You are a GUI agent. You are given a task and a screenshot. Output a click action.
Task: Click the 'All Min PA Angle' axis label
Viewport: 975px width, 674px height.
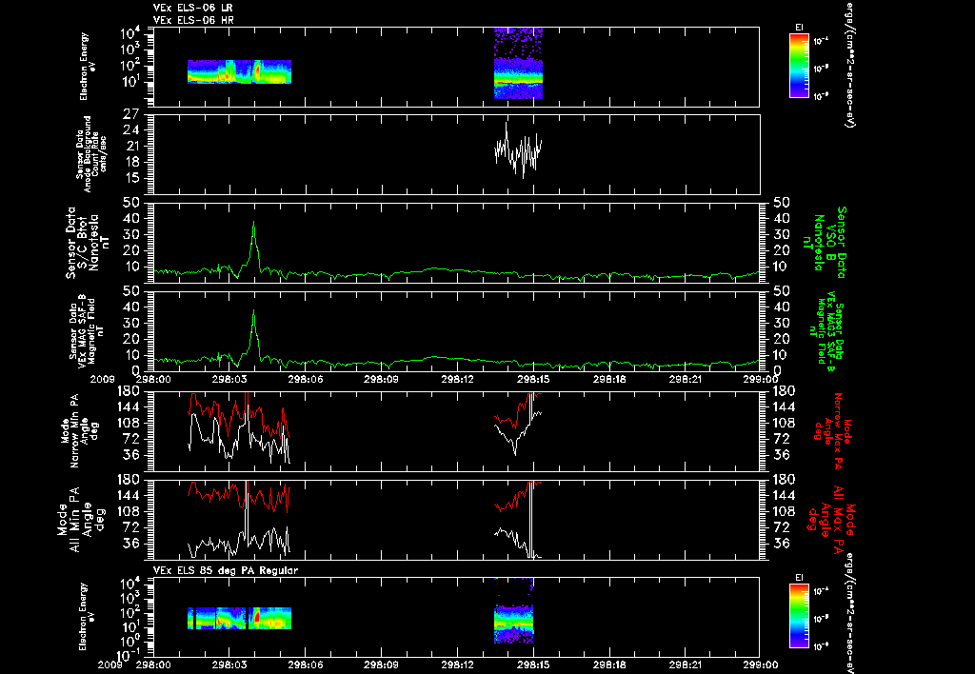[x=80, y=519]
